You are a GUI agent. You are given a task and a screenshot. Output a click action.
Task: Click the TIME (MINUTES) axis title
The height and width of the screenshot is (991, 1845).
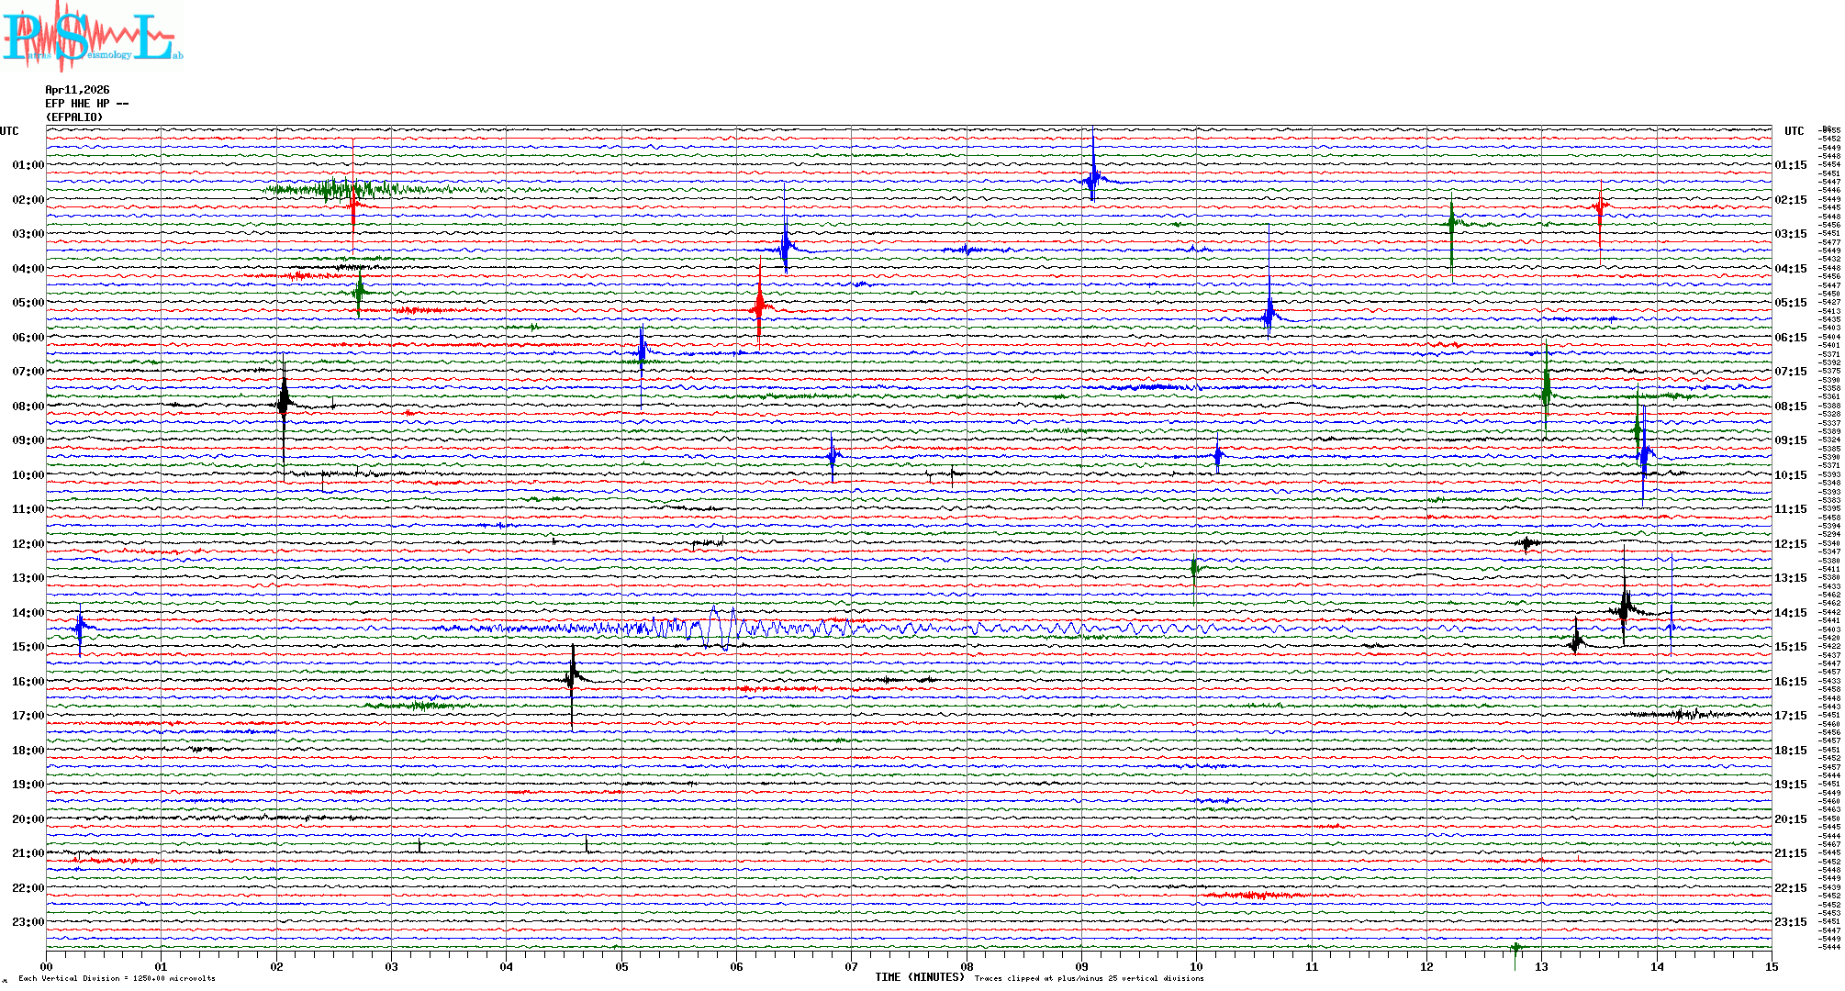pyautogui.click(x=919, y=977)
